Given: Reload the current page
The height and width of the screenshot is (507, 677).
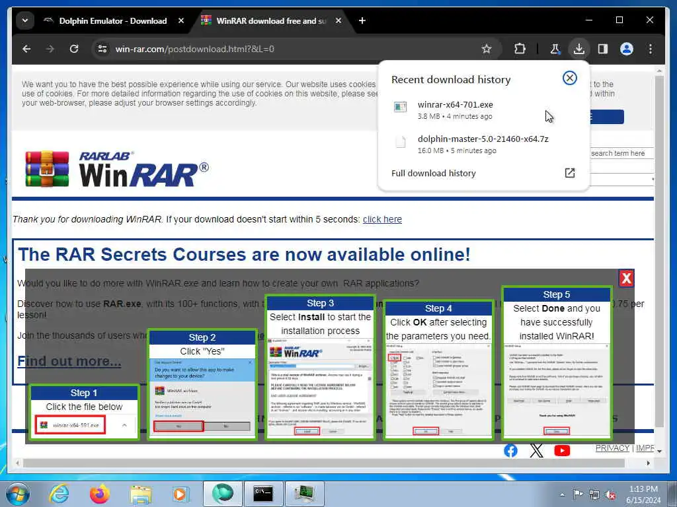Looking at the screenshot, I should 74,49.
